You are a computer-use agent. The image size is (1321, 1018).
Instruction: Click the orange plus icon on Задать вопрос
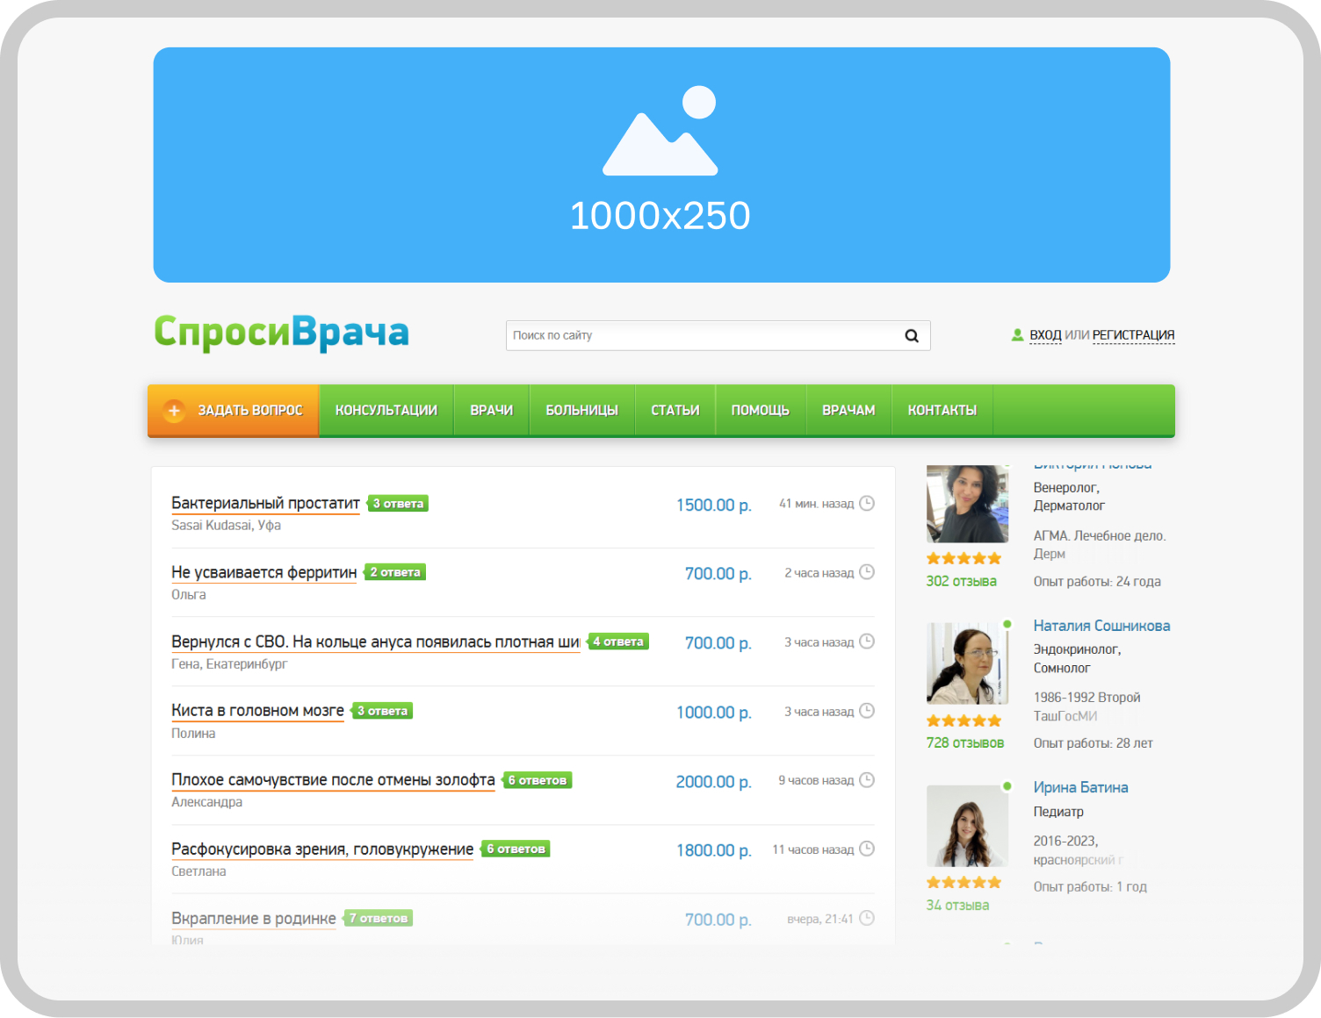pyautogui.click(x=174, y=411)
